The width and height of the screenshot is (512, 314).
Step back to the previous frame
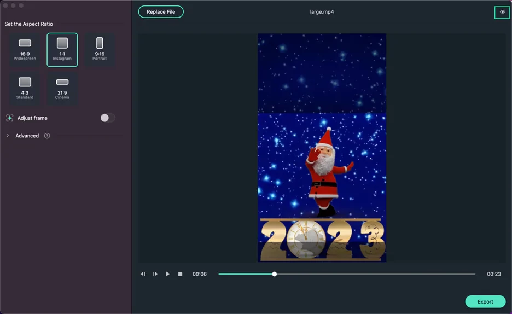point(143,274)
